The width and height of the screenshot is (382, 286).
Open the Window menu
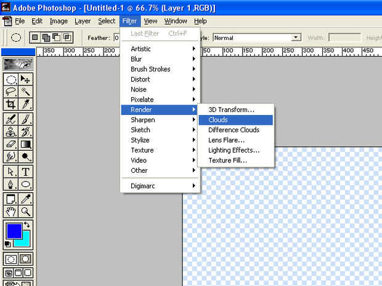(x=176, y=21)
